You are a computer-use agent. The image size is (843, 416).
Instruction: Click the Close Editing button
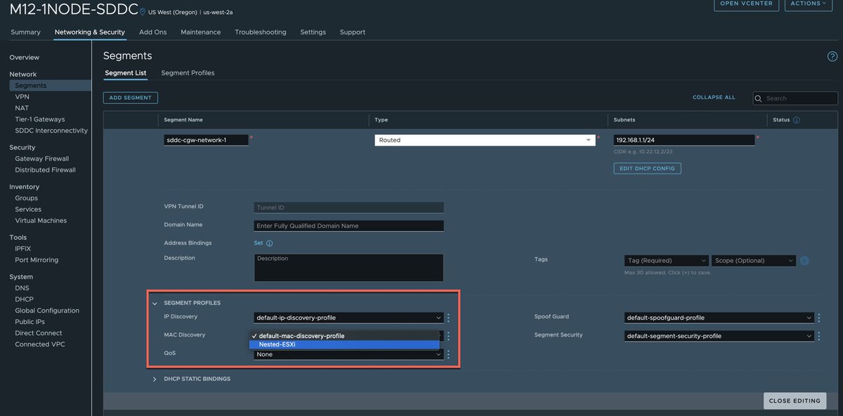point(795,401)
